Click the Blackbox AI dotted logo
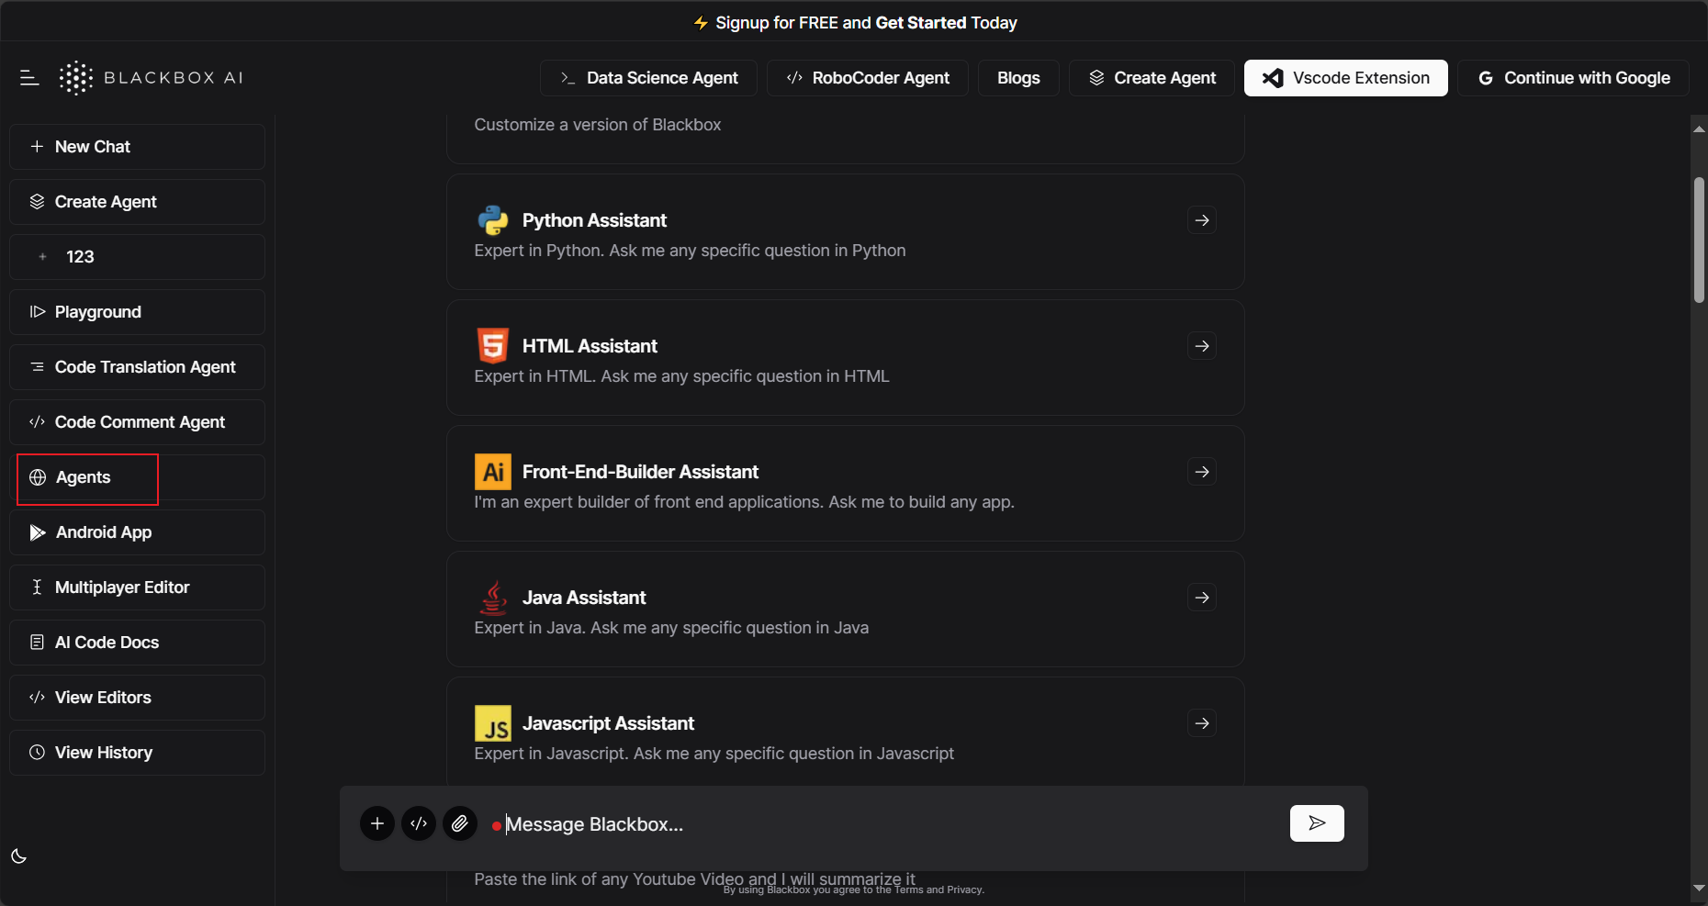Image resolution: width=1708 pixels, height=906 pixels. coord(76,78)
